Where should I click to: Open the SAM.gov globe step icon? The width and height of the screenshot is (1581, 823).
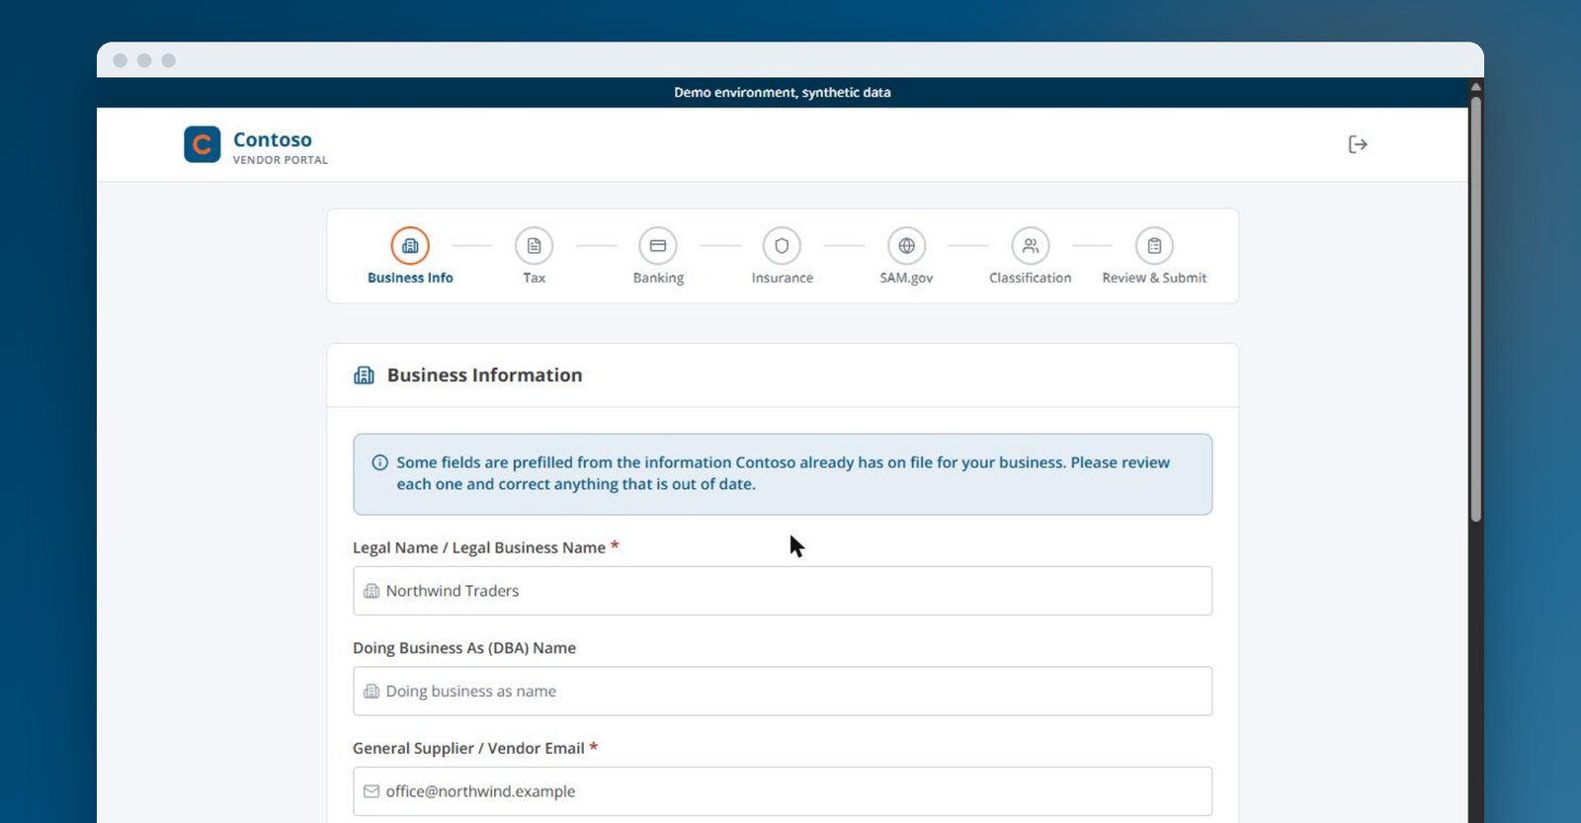coord(906,246)
